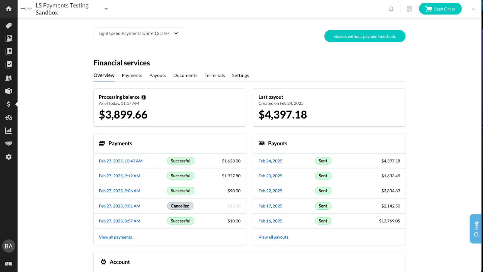Switch to the Terminals tab
Screen dimensions: 483x272
[x=215, y=75]
